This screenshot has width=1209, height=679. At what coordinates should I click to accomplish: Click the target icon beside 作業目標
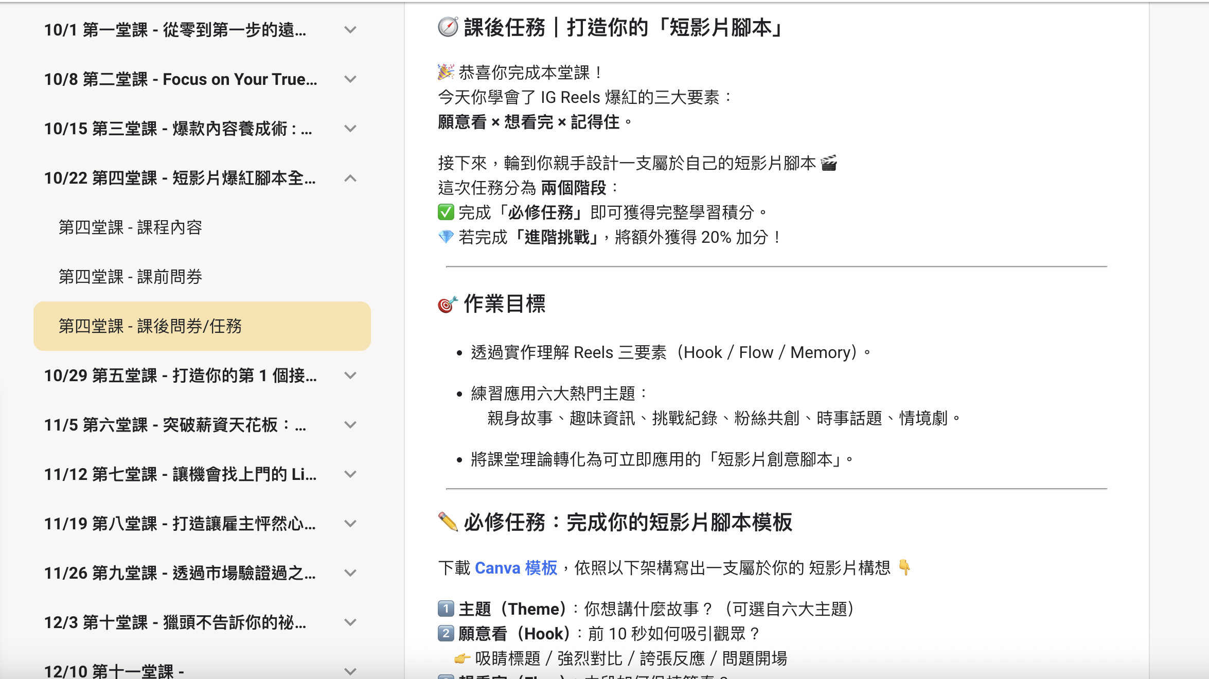coord(447,305)
